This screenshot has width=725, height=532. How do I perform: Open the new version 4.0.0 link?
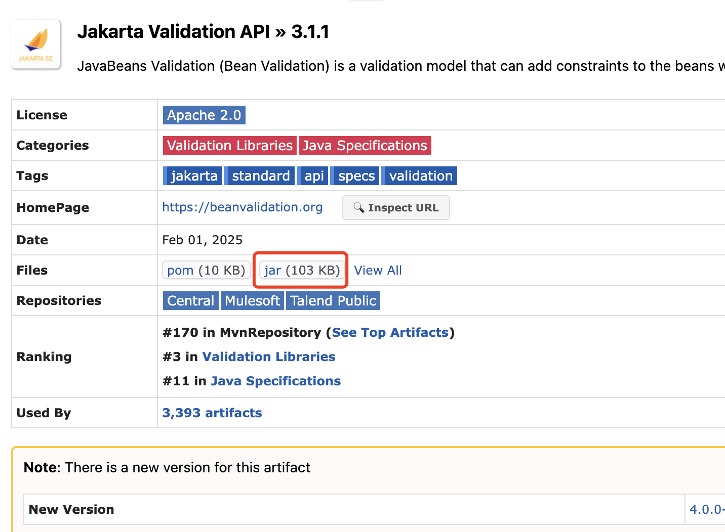pyautogui.click(x=707, y=510)
